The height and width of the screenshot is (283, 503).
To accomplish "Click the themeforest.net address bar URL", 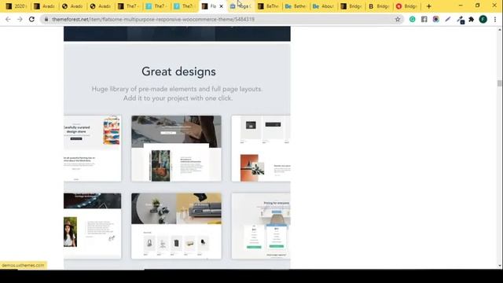I will click(x=153, y=19).
